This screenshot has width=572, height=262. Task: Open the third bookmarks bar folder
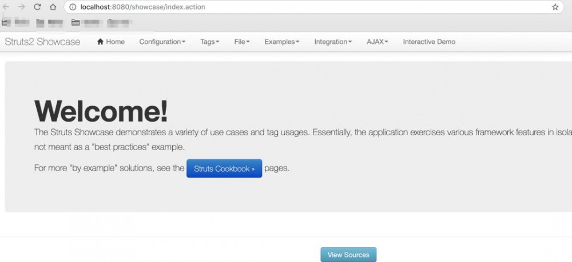point(86,23)
